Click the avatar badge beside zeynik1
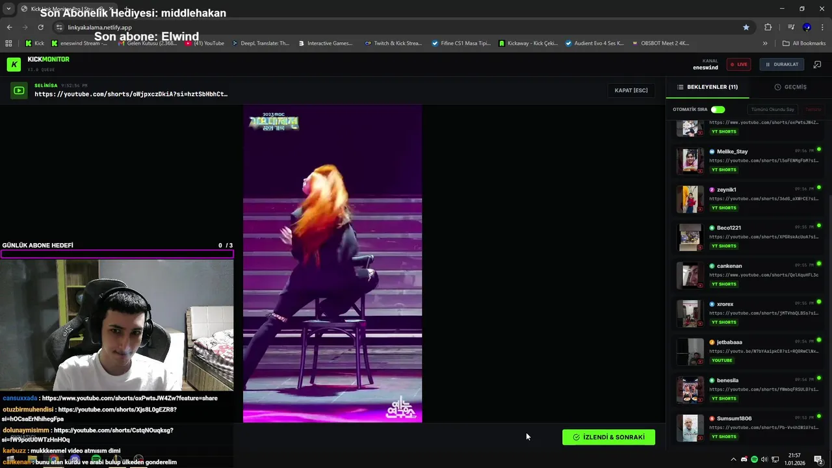 pyautogui.click(x=712, y=190)
